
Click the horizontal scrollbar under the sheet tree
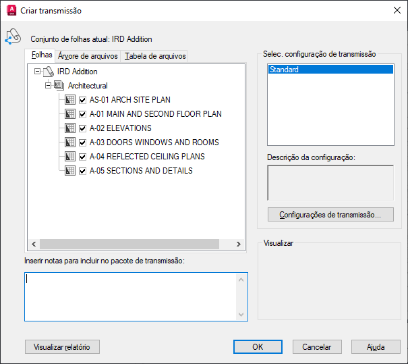135,244
